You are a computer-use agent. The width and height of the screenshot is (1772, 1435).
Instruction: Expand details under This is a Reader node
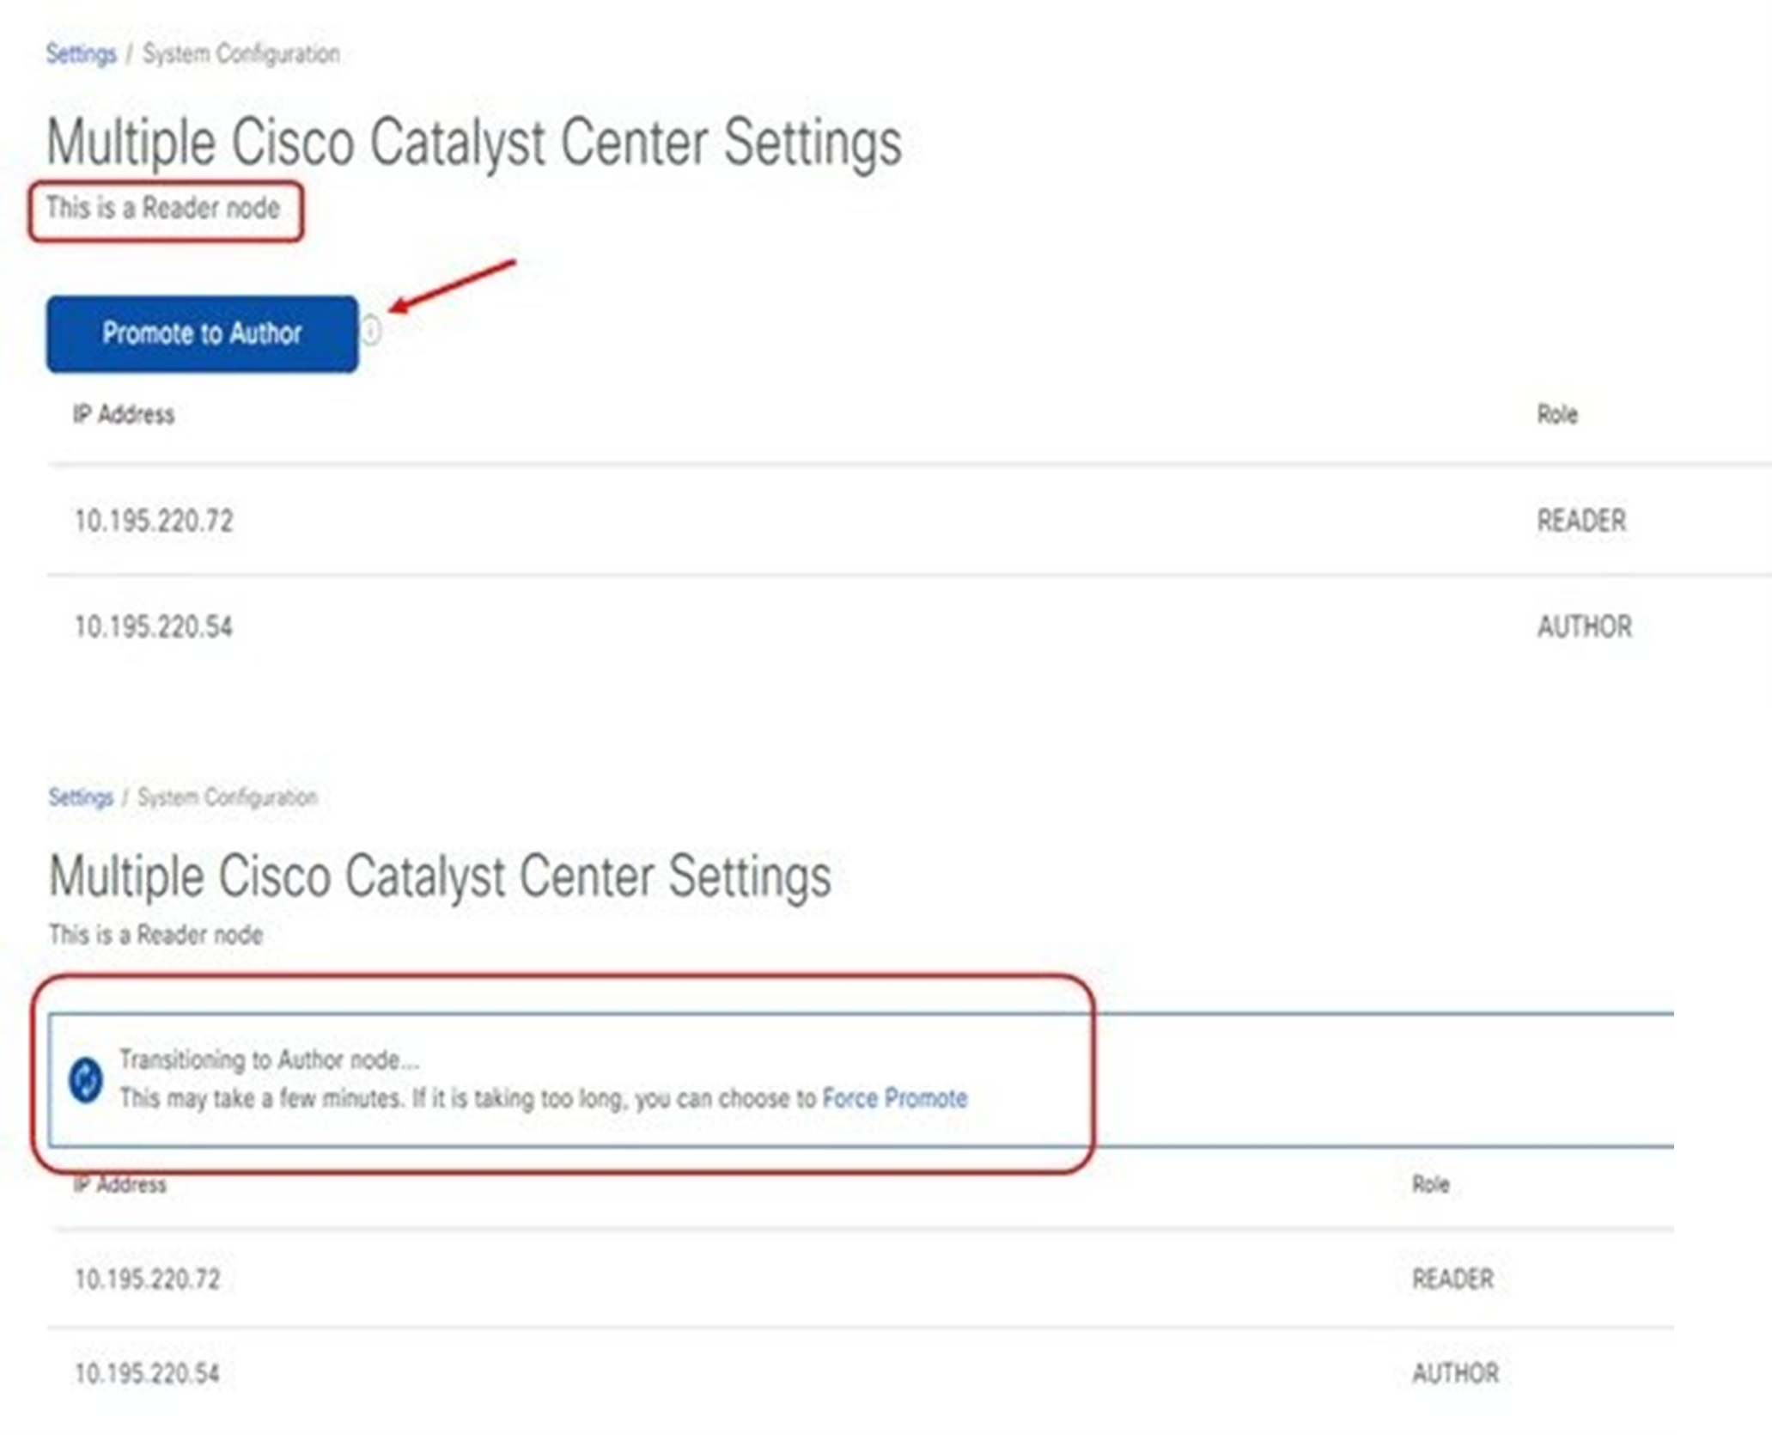coord(163,208)
